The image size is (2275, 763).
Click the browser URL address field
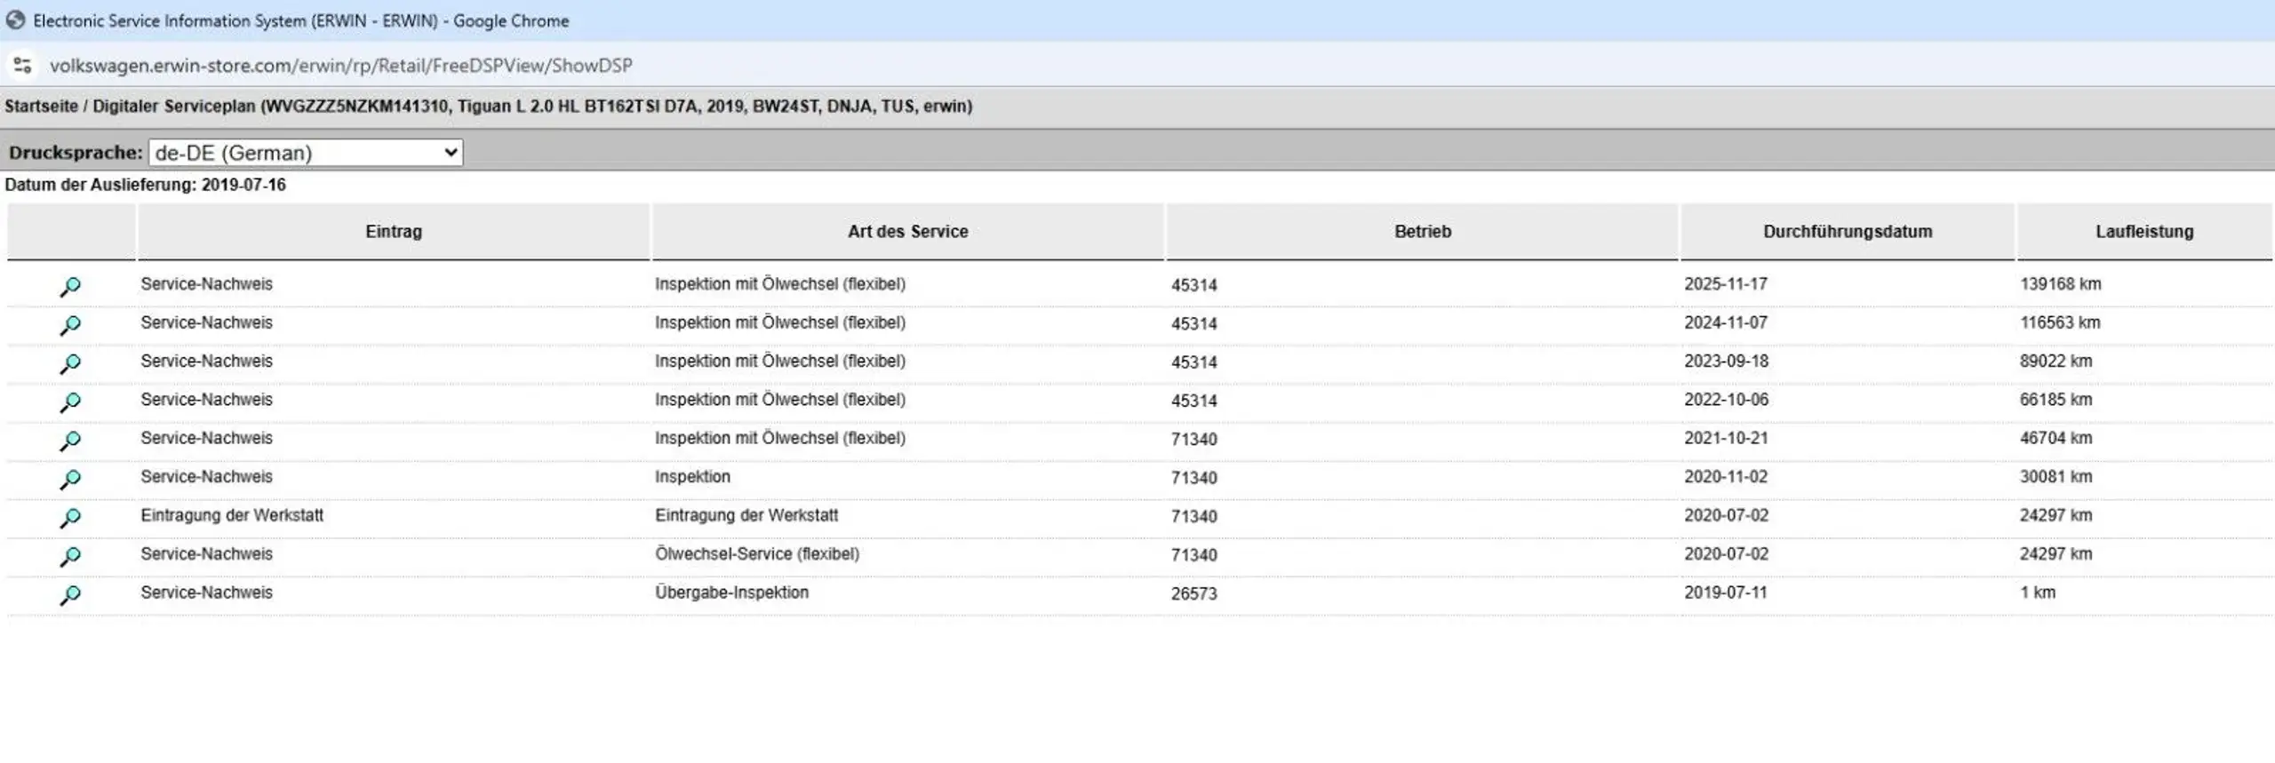[x=341, y=66]
